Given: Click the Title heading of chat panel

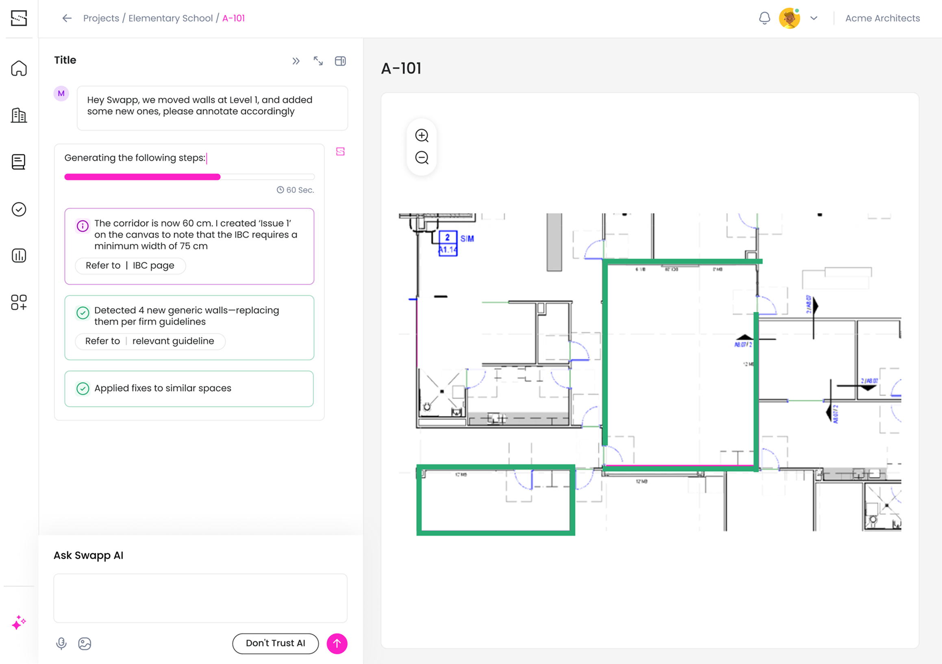Looking at the screenshot, I should click(65, 60).
